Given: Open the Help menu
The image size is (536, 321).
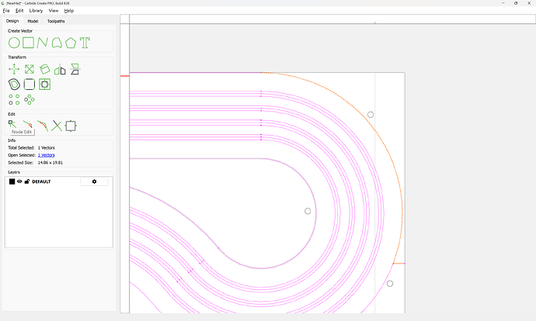Looking at the screenshot, I should 69,11.
